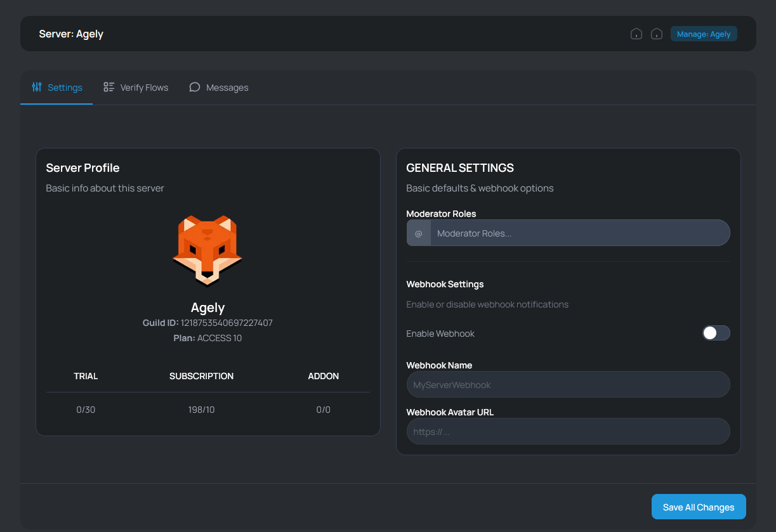Click the Server: Agely title
776x532 pixels.
click(x=71, y=34)
